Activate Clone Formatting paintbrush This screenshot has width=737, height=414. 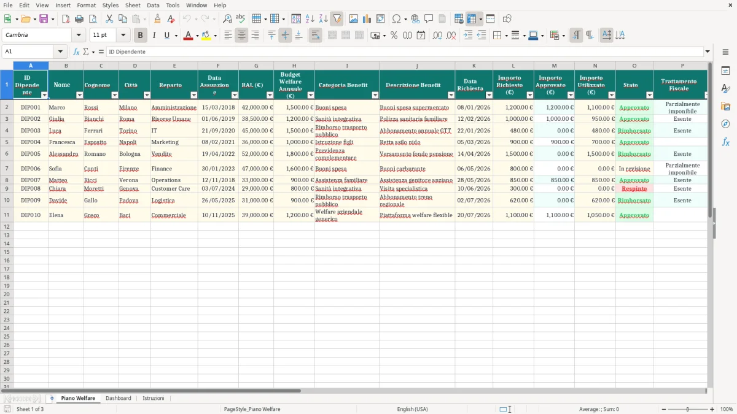(158, 19)
